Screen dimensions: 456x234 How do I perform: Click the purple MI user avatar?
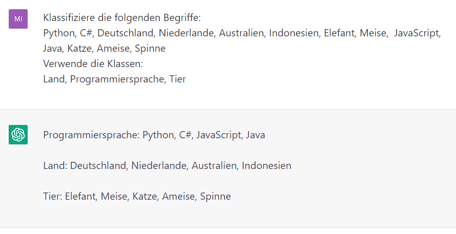click(18, 19)
